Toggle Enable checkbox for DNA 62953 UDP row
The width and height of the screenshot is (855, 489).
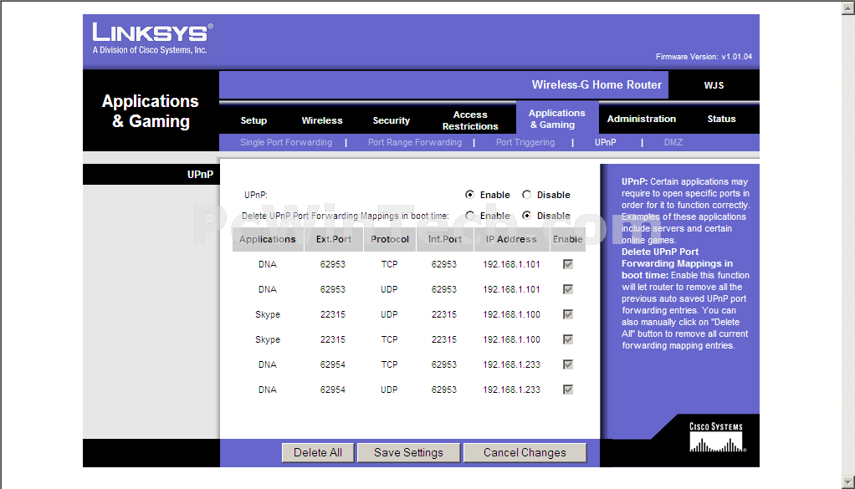click(x=568, y=289)
